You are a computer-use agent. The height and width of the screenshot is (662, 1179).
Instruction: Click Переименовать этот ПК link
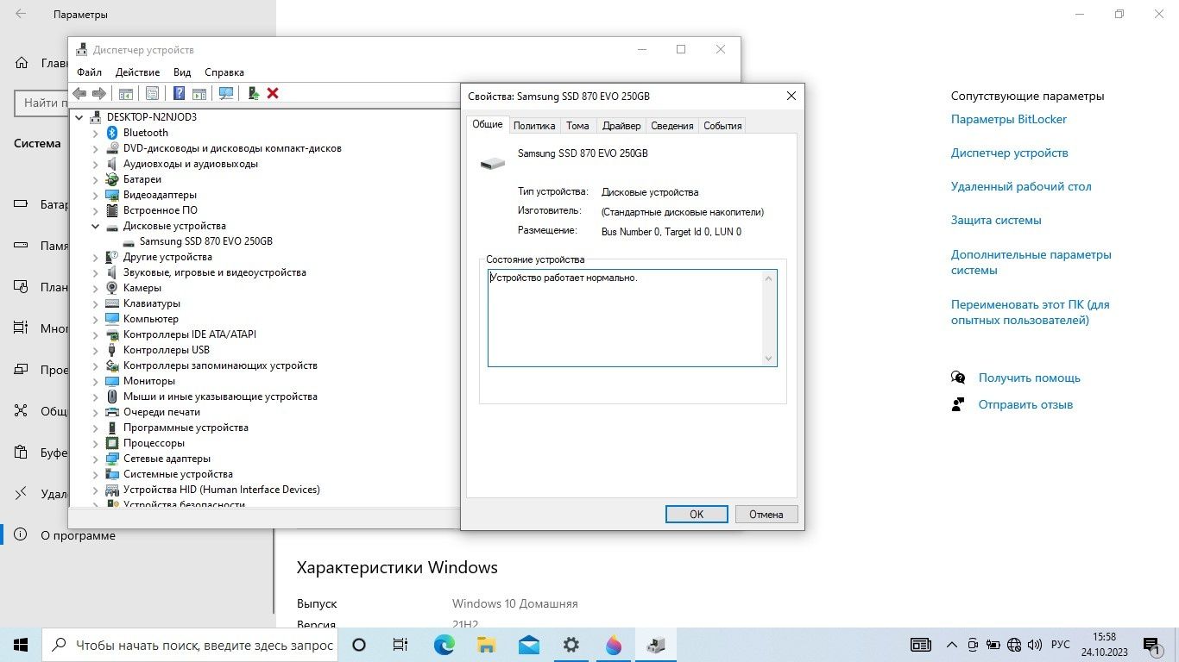click(1031, 313)
